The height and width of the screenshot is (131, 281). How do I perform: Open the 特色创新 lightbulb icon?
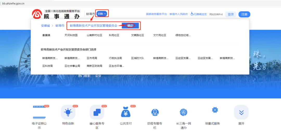(68, 112)
